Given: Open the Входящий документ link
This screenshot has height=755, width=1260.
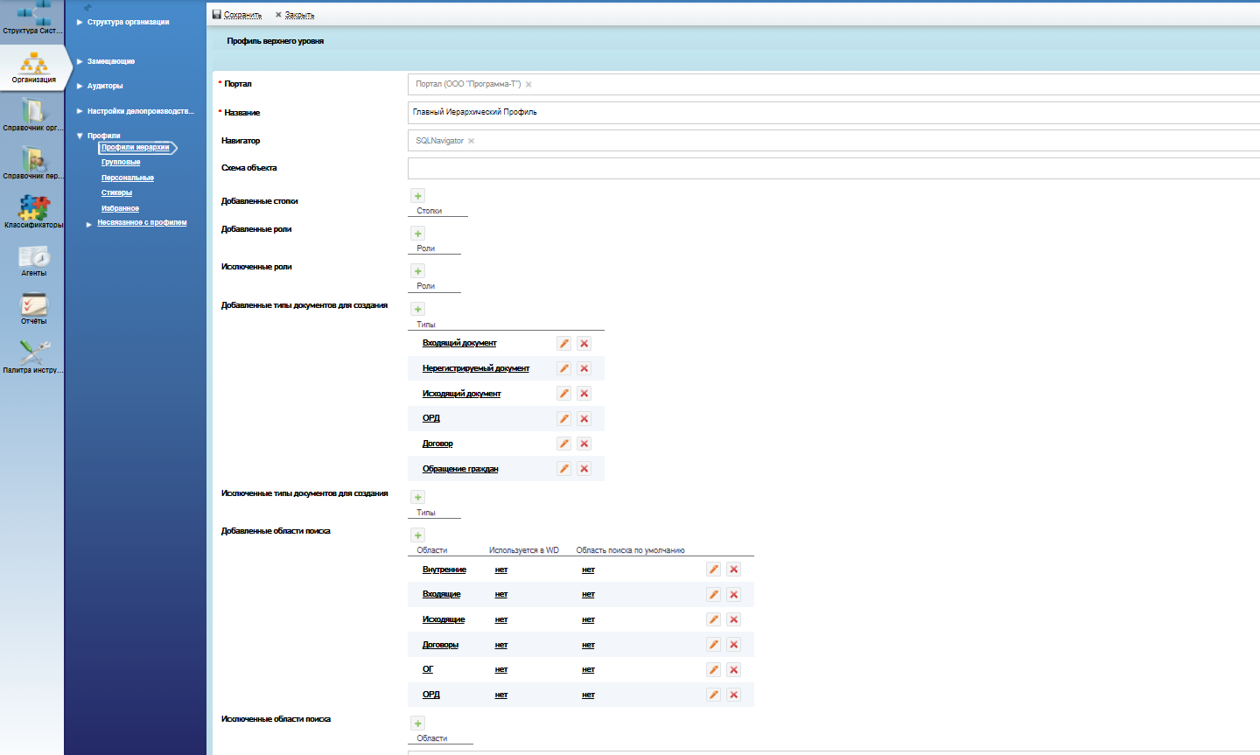Looking at the screenshot, I should tap(459, 343).
